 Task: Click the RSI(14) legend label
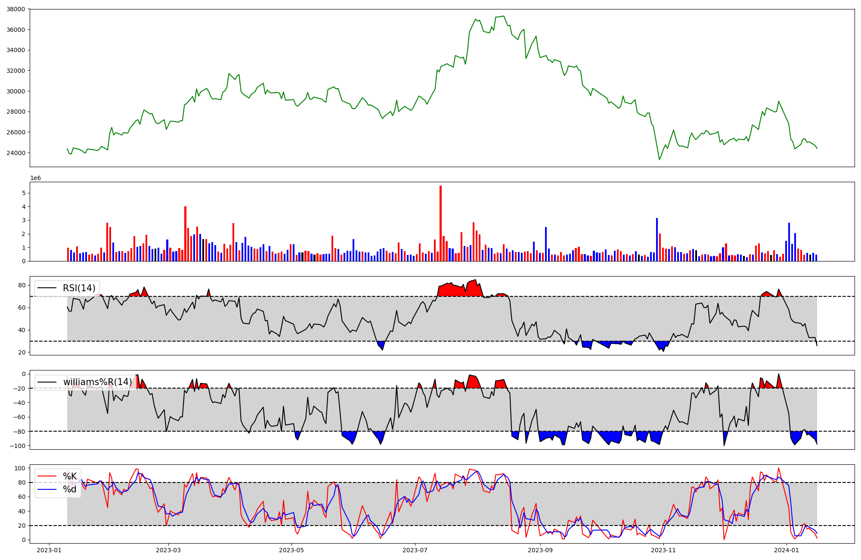point(80,288)
